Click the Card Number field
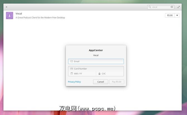187x115 pixels. pos(96,69)
